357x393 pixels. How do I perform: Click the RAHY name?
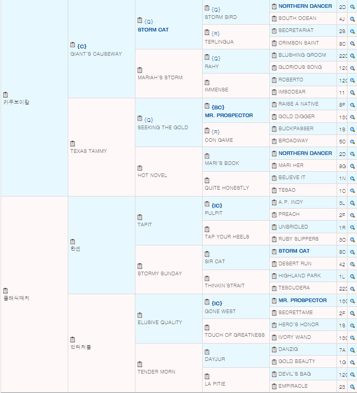212,67
